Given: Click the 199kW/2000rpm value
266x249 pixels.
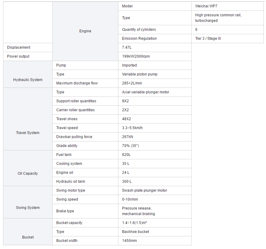Looking at the screenshot, I should coord(136,56).
